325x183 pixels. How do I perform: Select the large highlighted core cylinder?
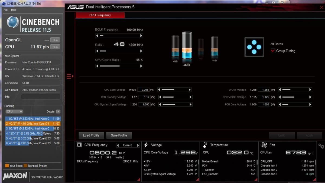click(x=187, y=45)
